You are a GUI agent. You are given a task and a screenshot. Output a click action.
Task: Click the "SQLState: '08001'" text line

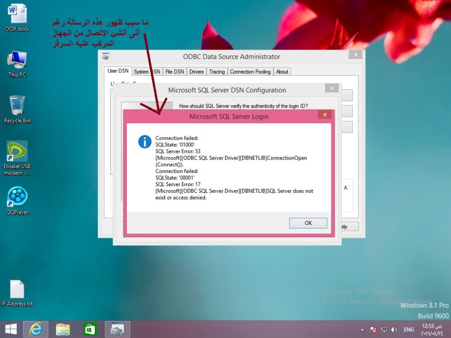point(175,178)
